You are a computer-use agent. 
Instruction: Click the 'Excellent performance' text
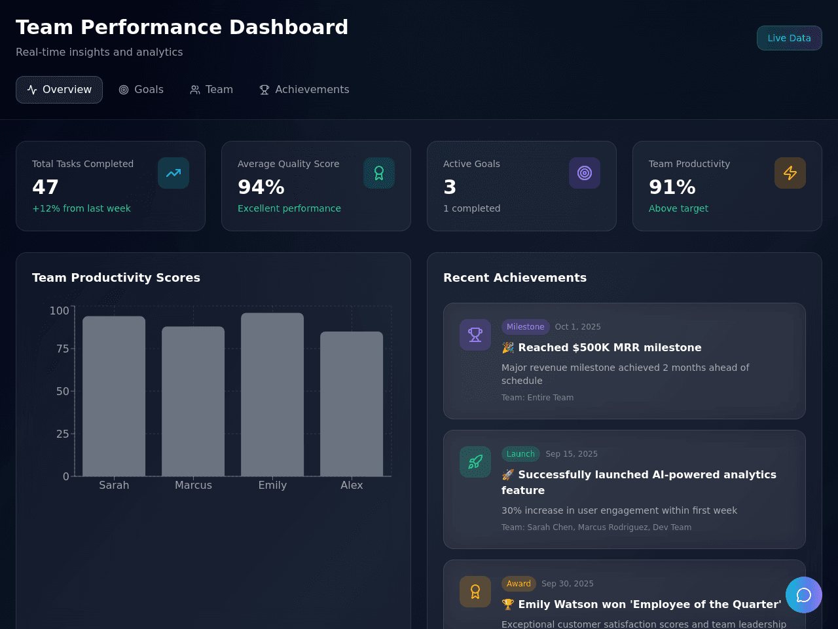[289, 208]
